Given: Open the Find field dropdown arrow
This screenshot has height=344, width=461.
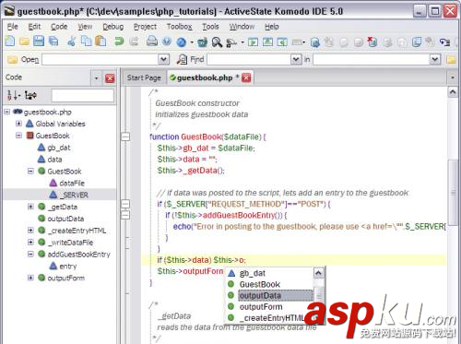Looking at the screenshot, I should (x=296, y=59).
